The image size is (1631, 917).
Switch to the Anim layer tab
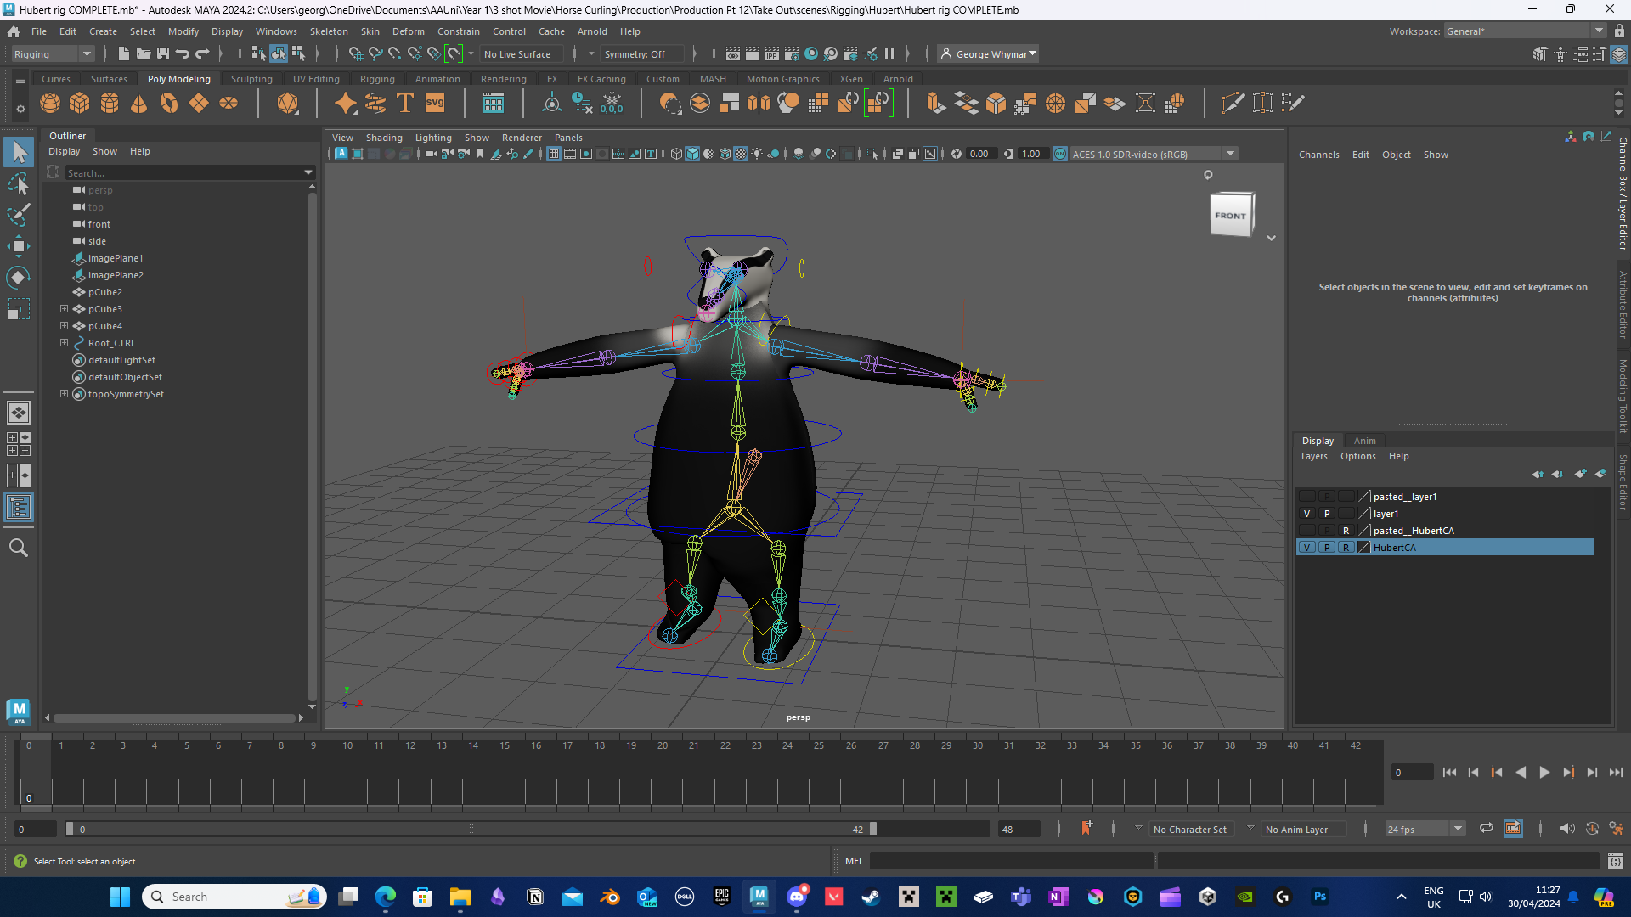point(1365,441)
